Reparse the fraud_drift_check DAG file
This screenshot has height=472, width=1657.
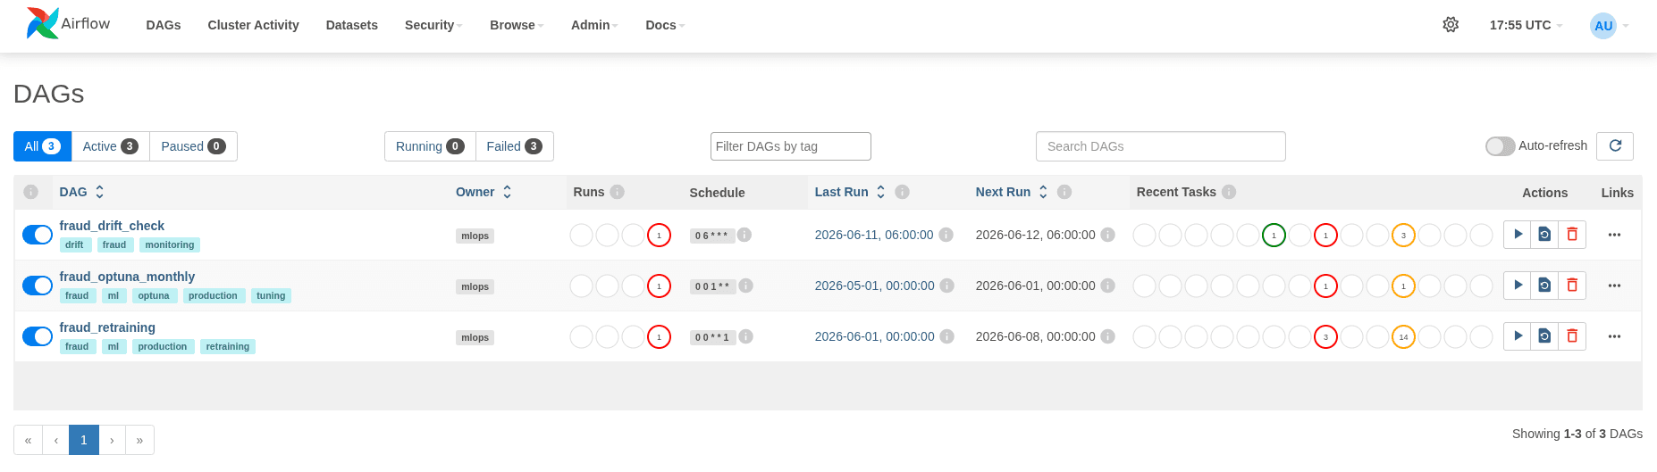click(x=1544, y=235)
